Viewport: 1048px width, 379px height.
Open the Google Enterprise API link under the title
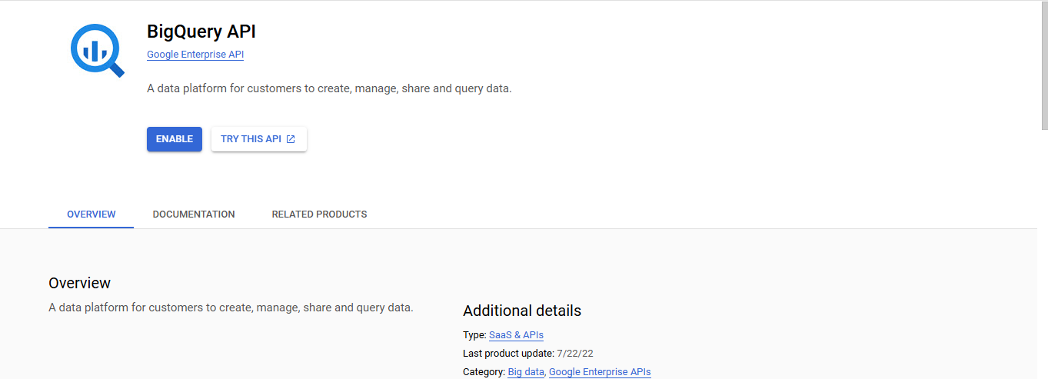(x=195, y=55)
